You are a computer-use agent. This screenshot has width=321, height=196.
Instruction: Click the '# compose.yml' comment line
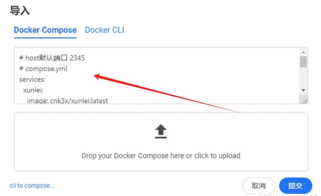click(43, 68)
